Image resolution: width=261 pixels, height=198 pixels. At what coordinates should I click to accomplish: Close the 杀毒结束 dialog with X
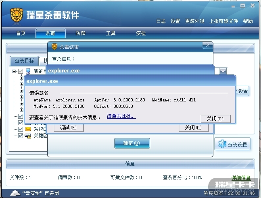208,45
